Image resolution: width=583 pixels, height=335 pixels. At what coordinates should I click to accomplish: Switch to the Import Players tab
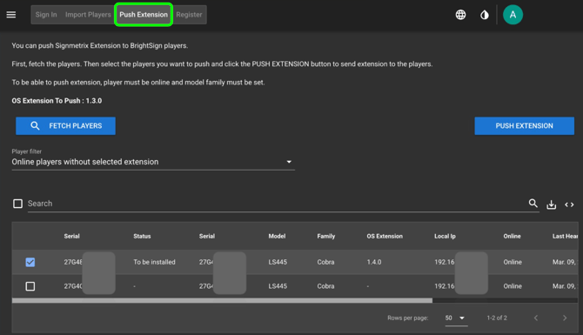(88, 15)
